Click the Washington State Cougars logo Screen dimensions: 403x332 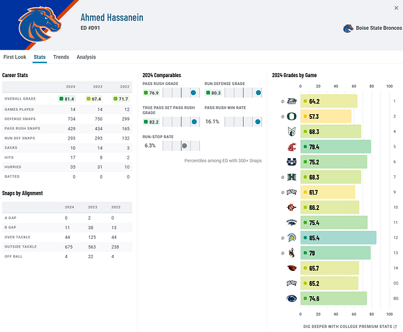[x=291, y=147]
